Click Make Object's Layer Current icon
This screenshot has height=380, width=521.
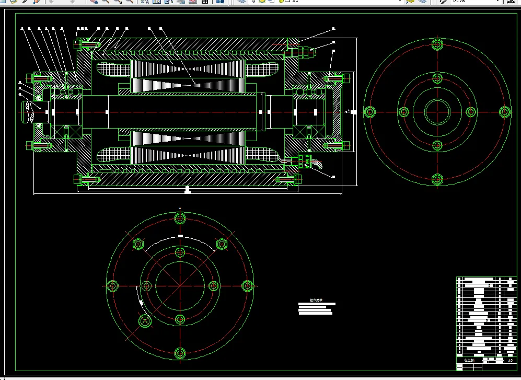point(410,2)
